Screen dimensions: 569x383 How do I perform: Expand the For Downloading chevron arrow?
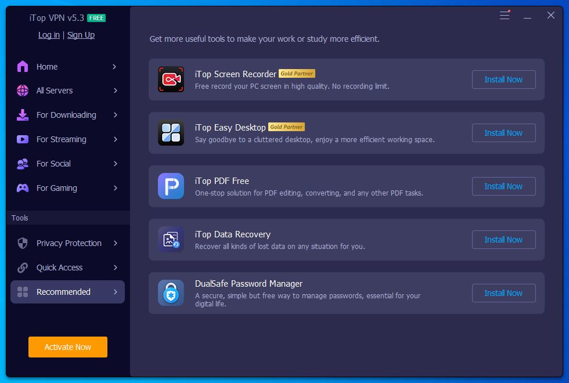(x=115, y=115)
